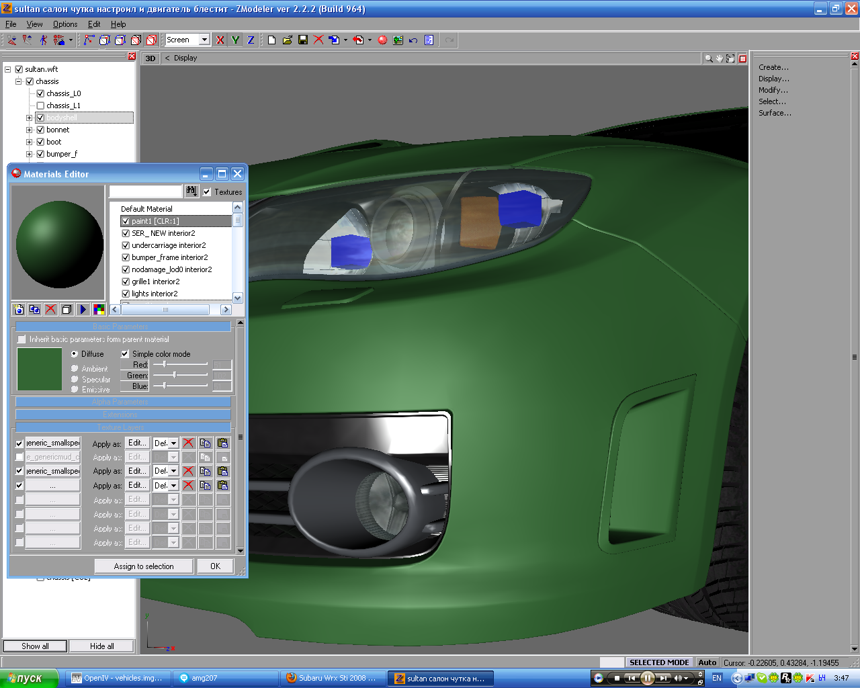The width and height of the screenshot is (860, 688).
Task: Open the first texture layer Def. dropdown
Action: coord(173,443)
